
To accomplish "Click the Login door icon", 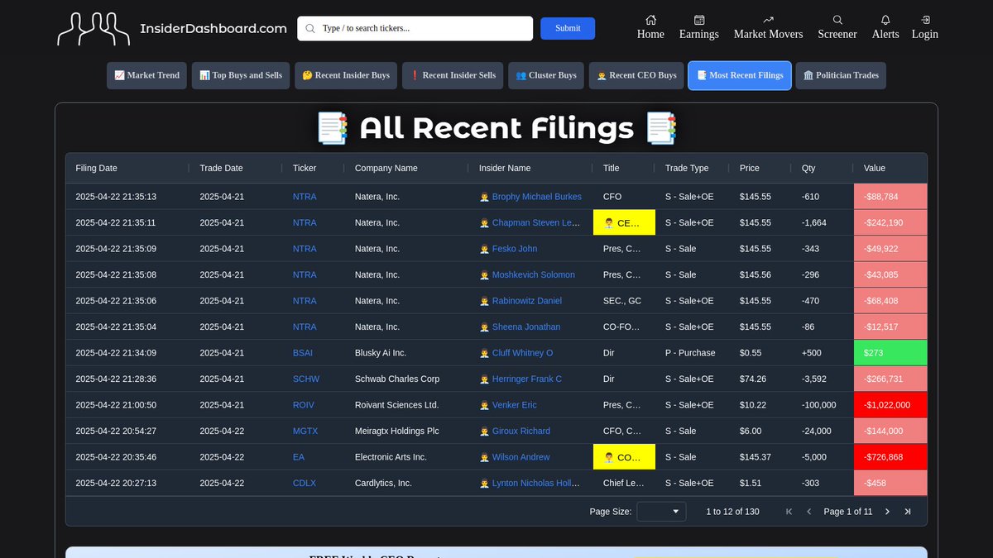I will pyautogui.click(x=925, y=20).
